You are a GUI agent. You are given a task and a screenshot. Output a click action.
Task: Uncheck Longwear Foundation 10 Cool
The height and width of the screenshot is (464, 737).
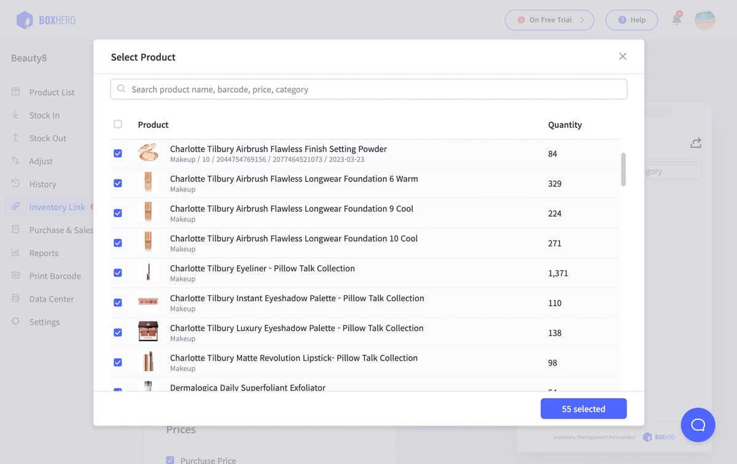(x=118, y=243)
